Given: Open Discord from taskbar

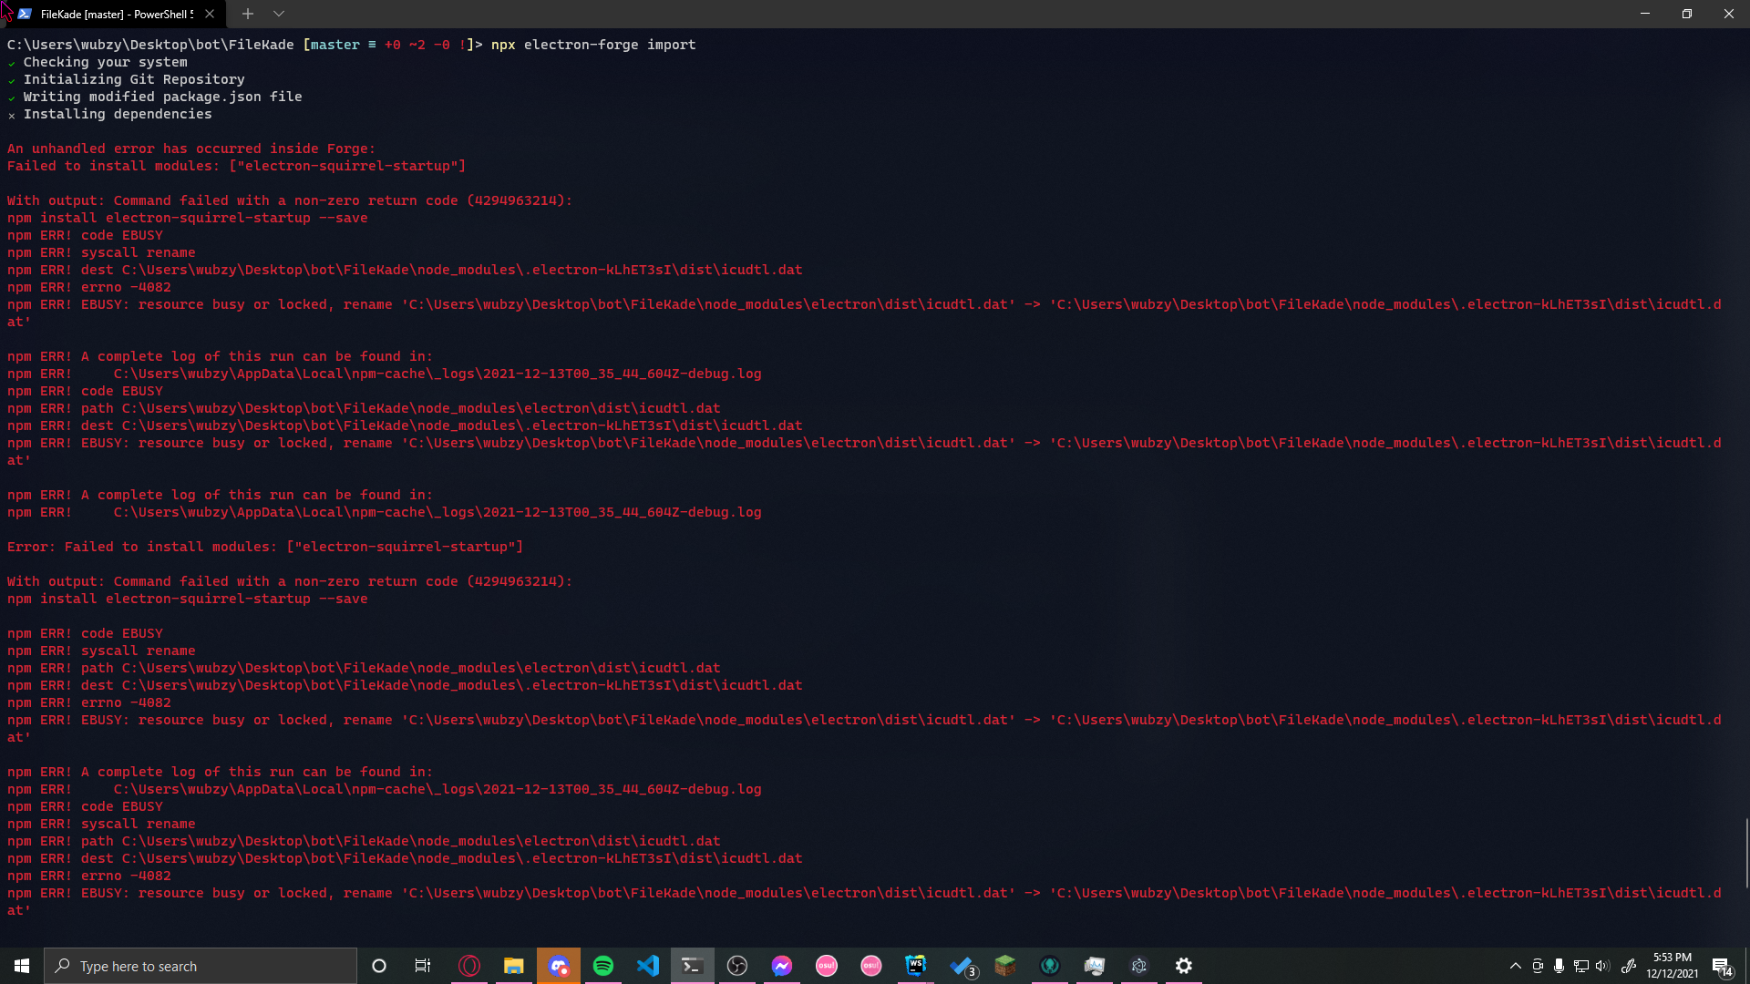Looking at the screenshot, I should click(x=559, y=966).
